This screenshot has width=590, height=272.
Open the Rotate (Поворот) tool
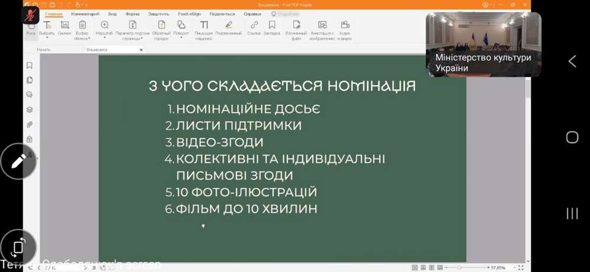tap(181, 28)
